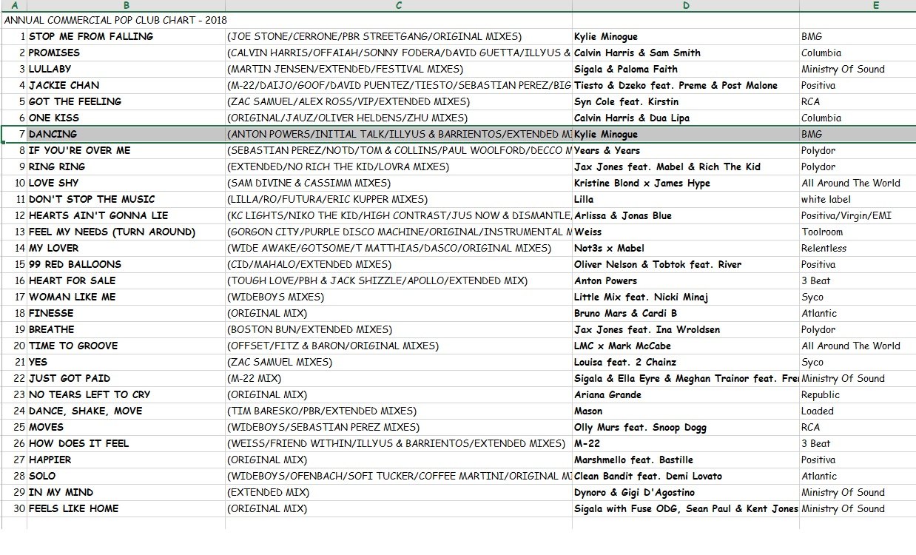Select the '(M-22 MIX)' cell
916x555 pixels.
pos(399,378)
